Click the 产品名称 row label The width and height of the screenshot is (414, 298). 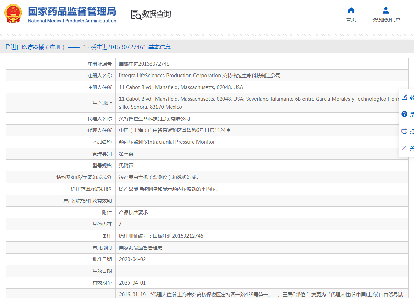click(102, 142)
